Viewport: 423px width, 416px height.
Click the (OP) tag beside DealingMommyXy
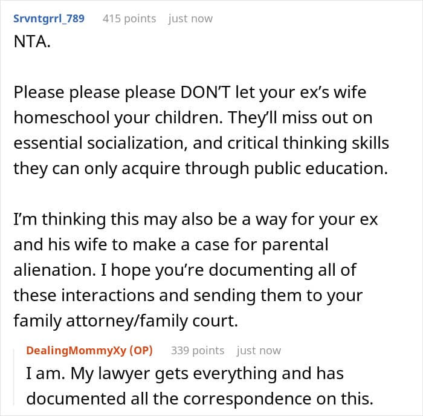[x=141, y=351]
